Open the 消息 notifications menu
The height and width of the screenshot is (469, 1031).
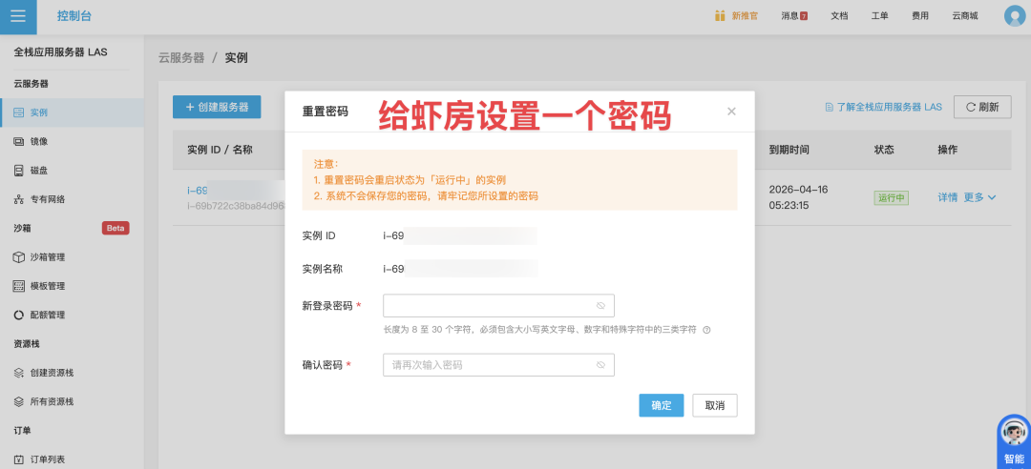(x=793, y=16)
